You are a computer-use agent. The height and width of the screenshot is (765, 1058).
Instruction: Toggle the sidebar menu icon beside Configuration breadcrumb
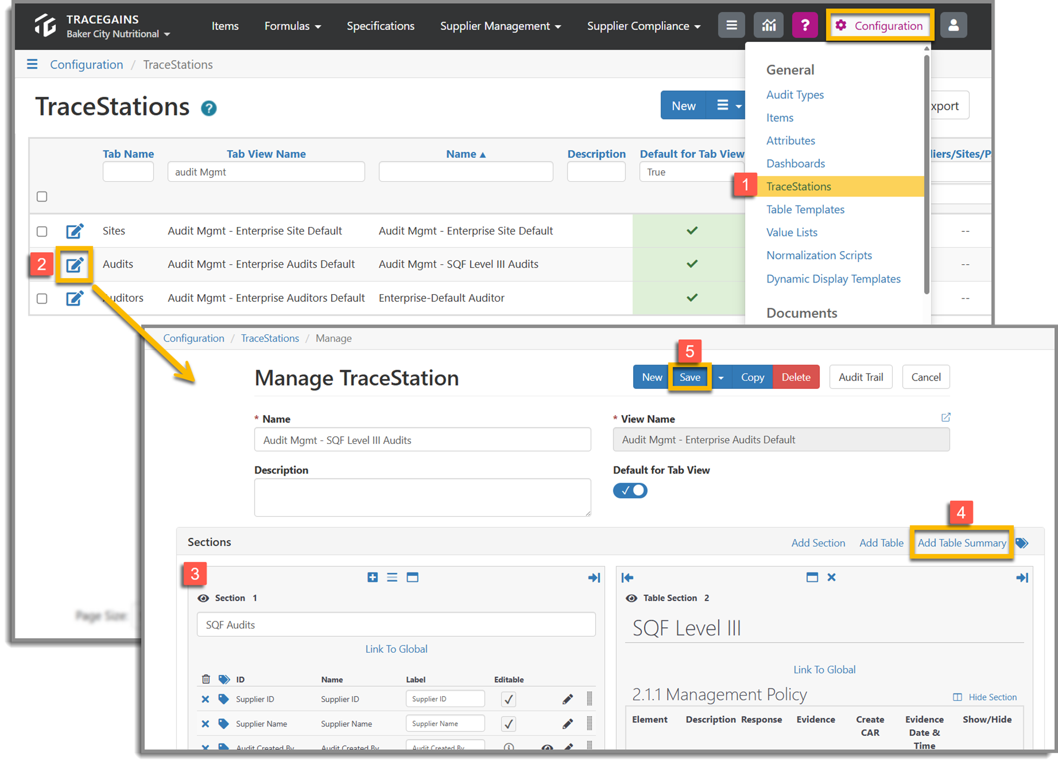coord(33,64)
